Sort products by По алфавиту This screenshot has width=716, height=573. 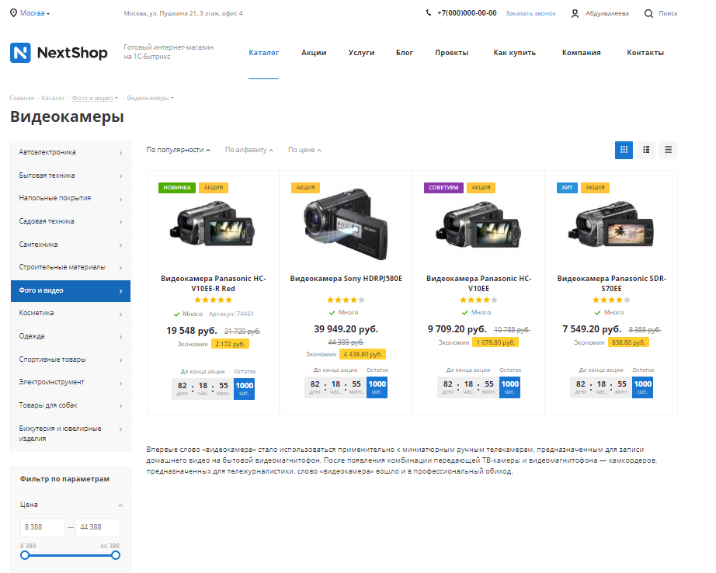(249, 150)
